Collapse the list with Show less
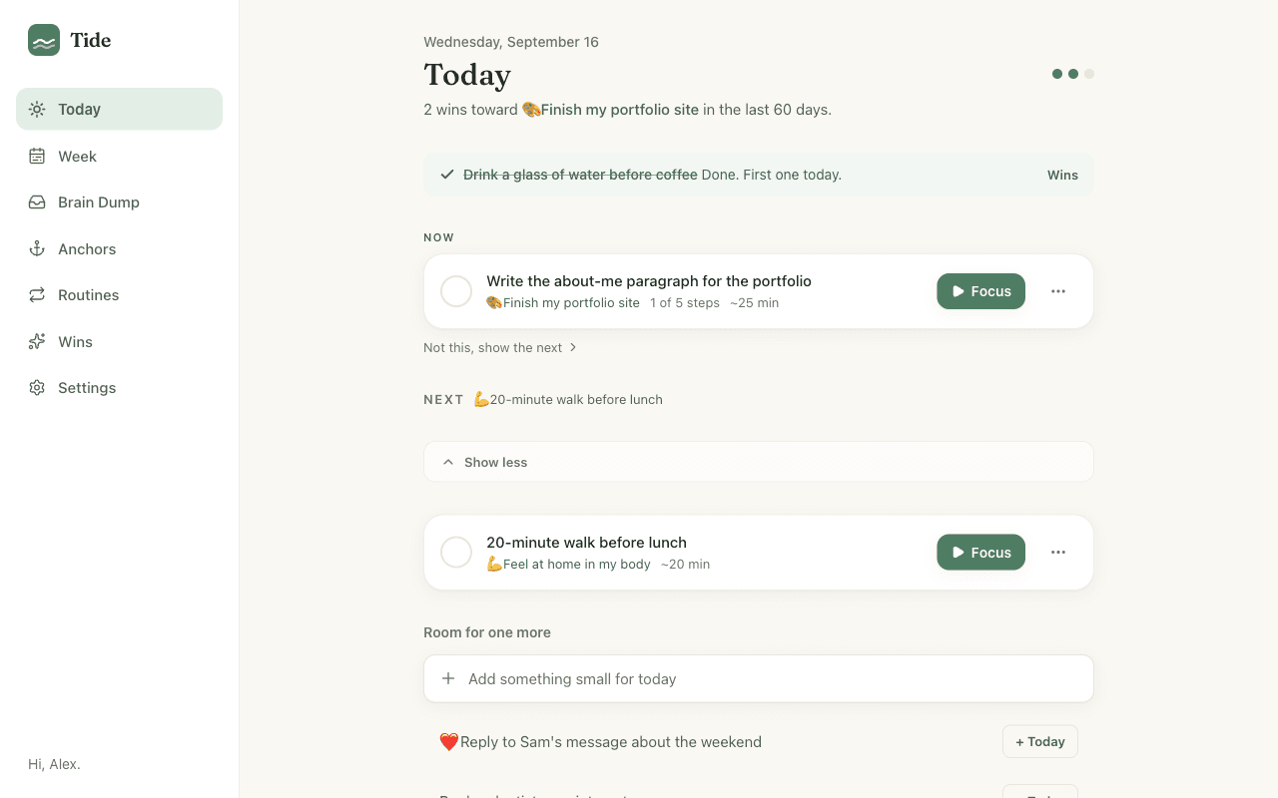 [x=759, y=462]
